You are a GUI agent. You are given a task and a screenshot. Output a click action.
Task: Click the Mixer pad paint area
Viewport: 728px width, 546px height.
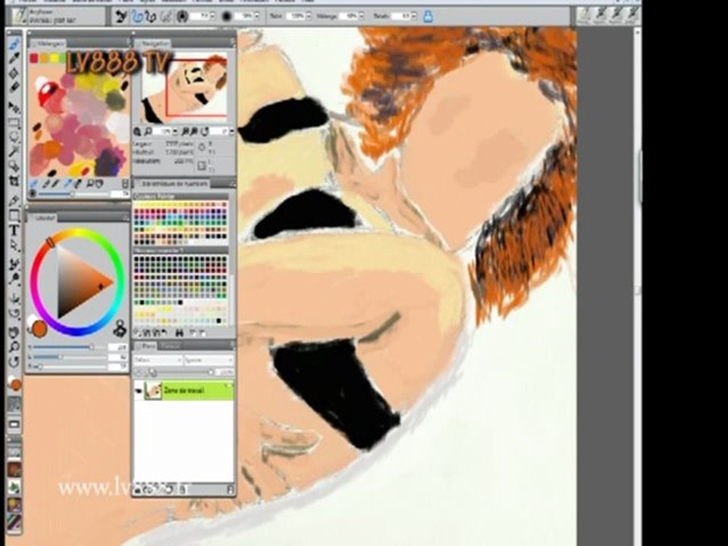click(80, 121)
